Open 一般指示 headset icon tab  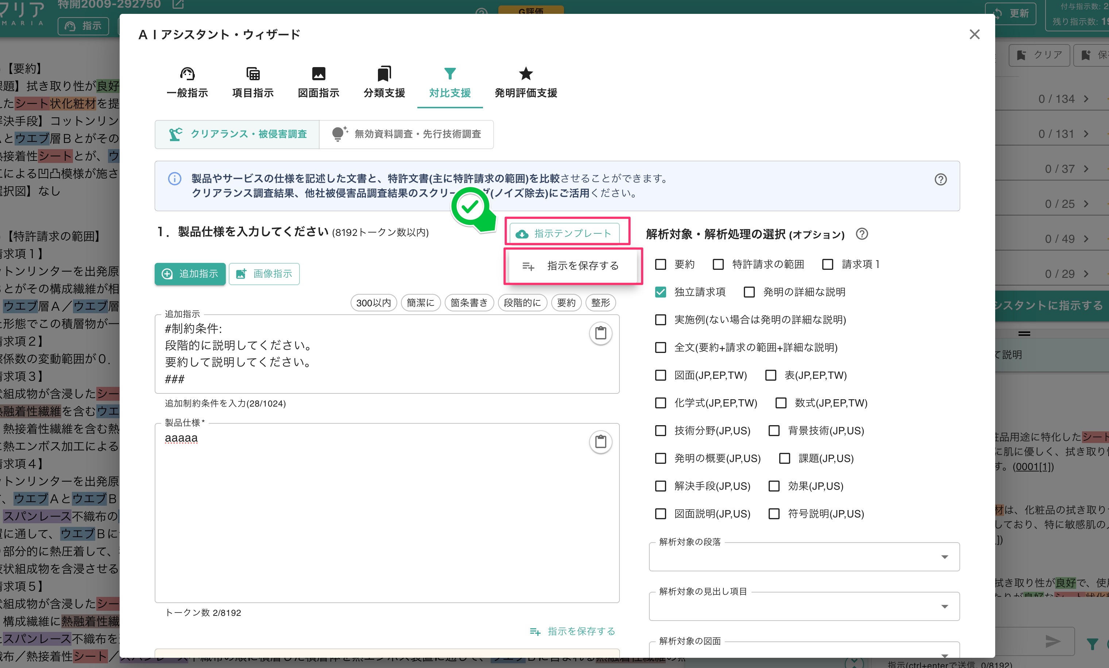click(x=187, y=83)
